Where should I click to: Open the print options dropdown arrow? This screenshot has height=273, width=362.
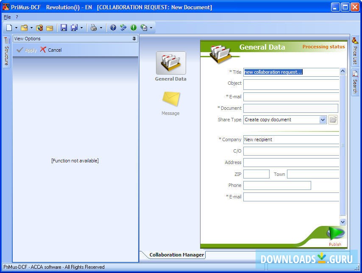point(101,28)
